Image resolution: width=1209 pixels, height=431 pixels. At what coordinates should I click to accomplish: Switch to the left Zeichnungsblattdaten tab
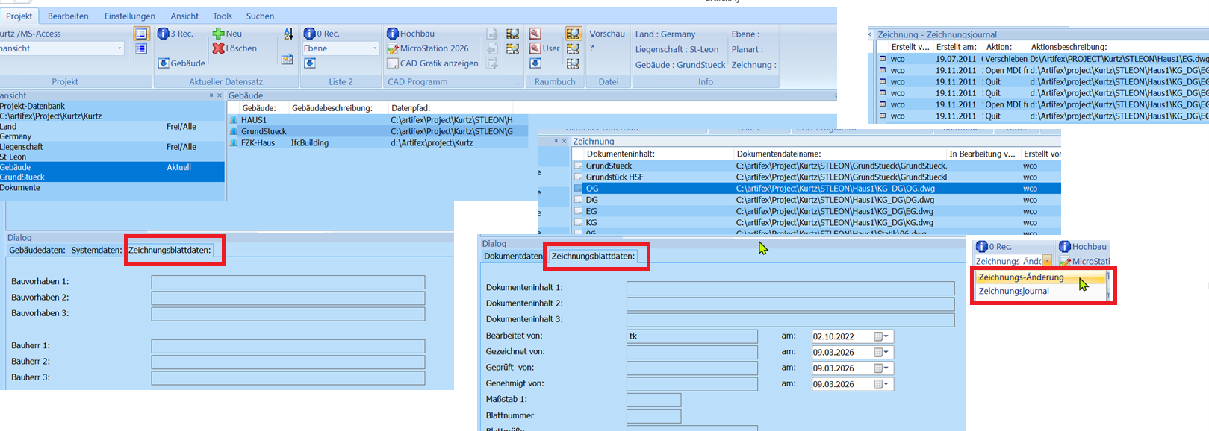pyautogui.click(x=170, y=251)
